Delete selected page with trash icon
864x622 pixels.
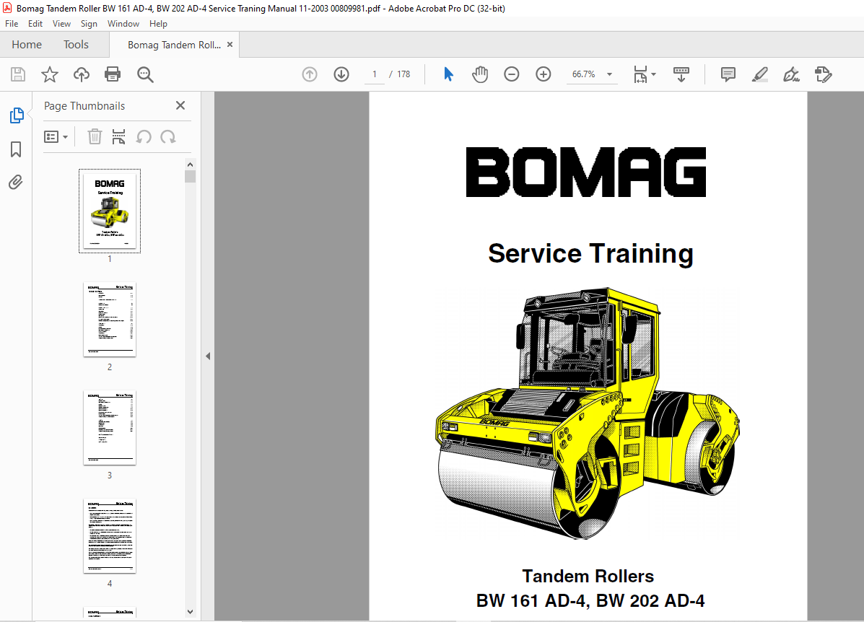[x=95, y=136]
